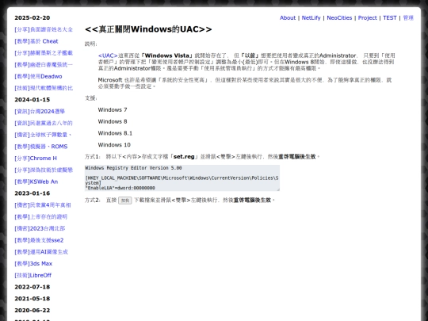Open the [教學]最後支援sse2 link
Image resolution: width=428 pixels, height=321 pixels.
tap(39, 240)
